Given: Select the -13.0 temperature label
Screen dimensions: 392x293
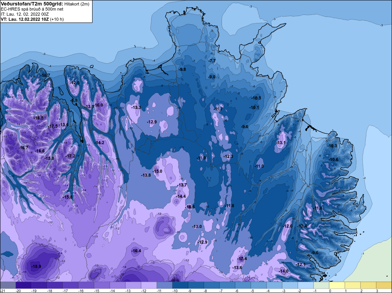Looking at the screenshot, I should [x=197, y=226].
